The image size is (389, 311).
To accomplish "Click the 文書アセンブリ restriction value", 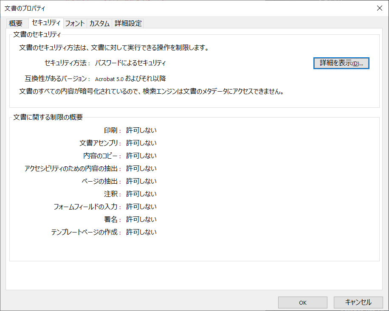I will [141, 143].
